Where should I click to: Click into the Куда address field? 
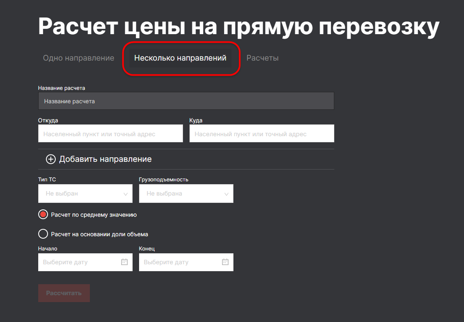[x=261, y=134]
